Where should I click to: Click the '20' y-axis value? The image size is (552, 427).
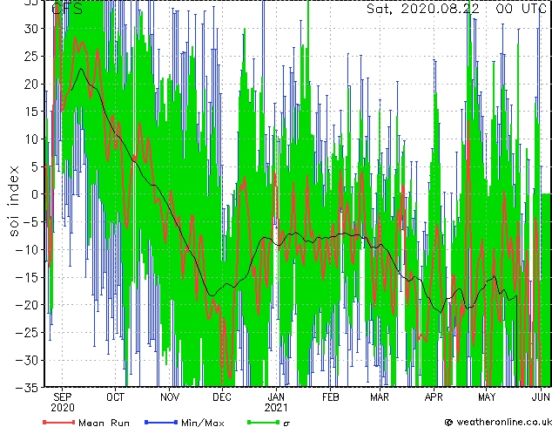click(31, 84)
